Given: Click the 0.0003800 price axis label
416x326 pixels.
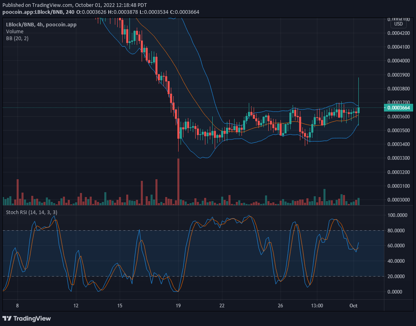Looking at the screenshot, I should coord(399,89).
